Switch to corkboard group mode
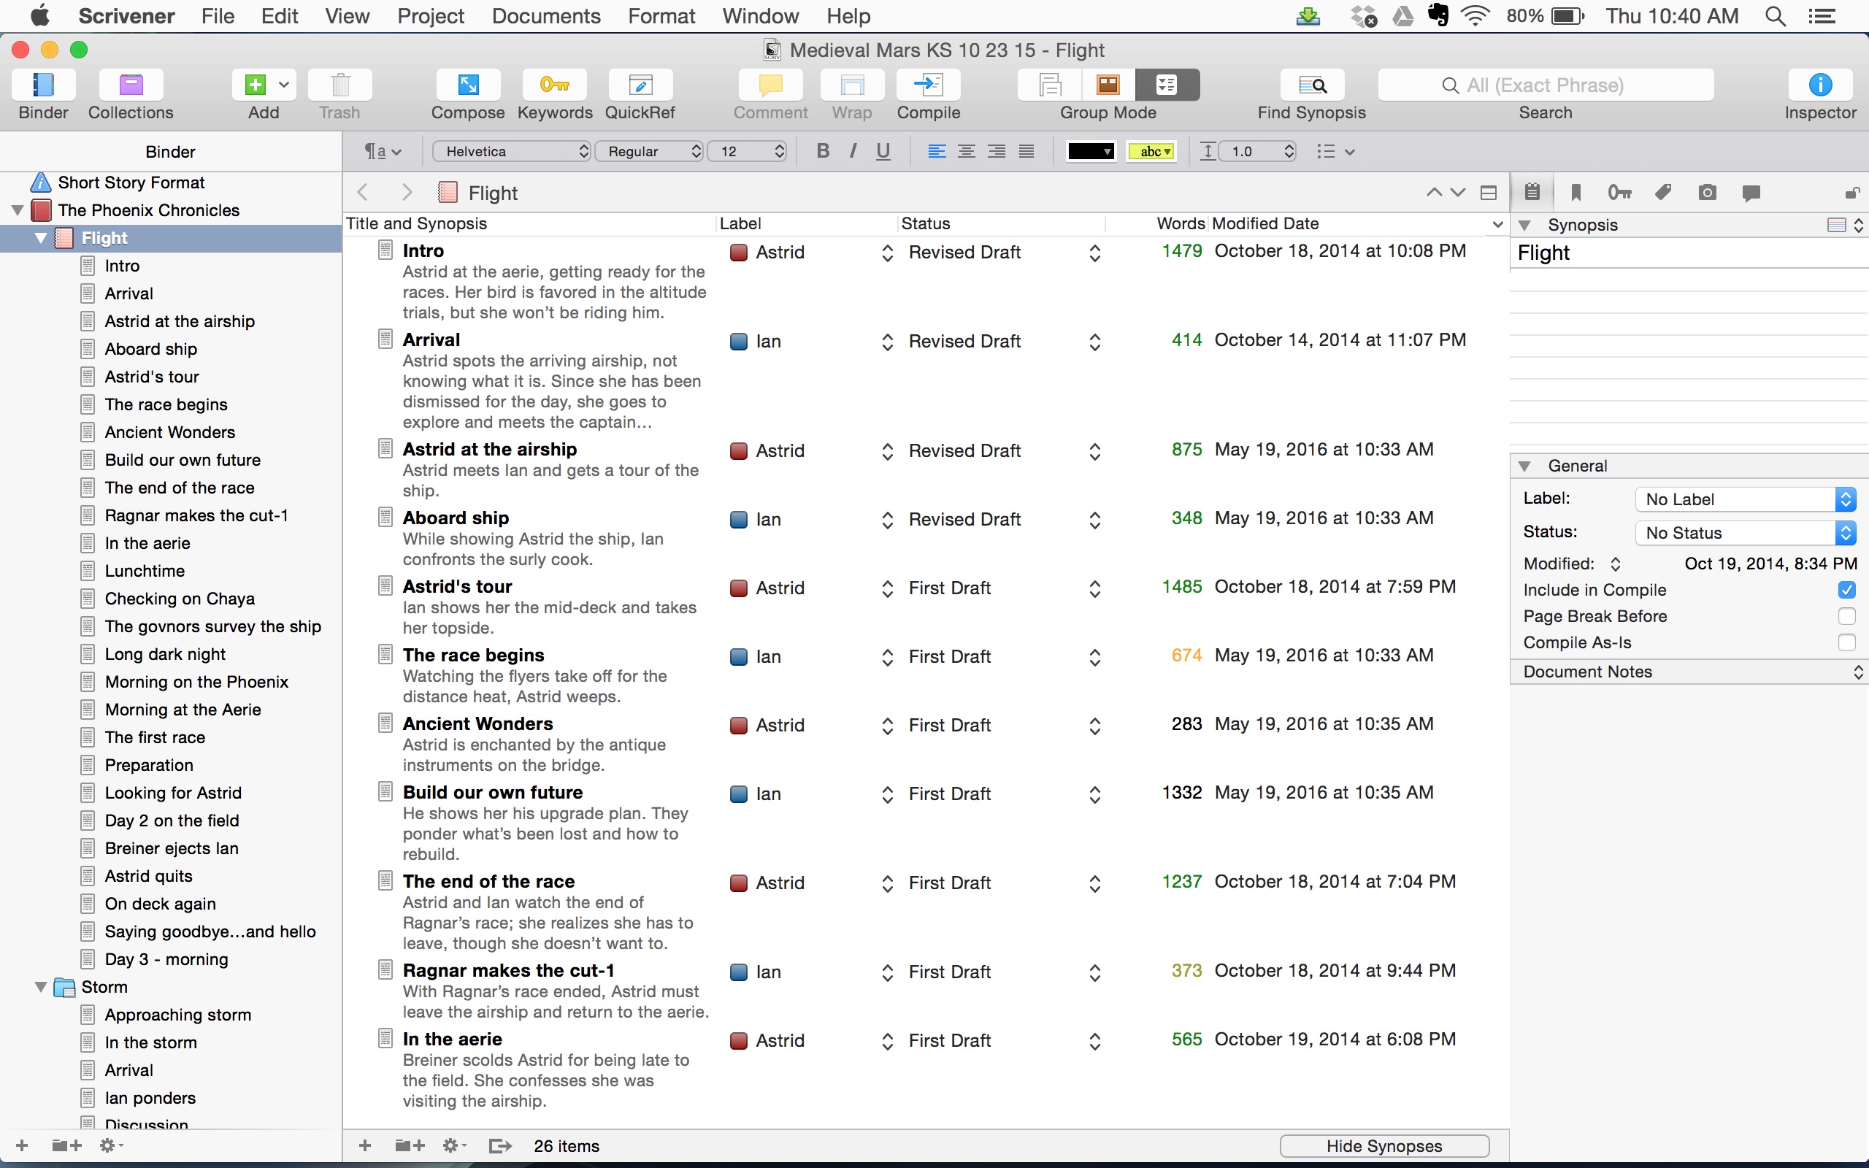Screen dimensions: 1869x1168 (x=1108, y=85)
